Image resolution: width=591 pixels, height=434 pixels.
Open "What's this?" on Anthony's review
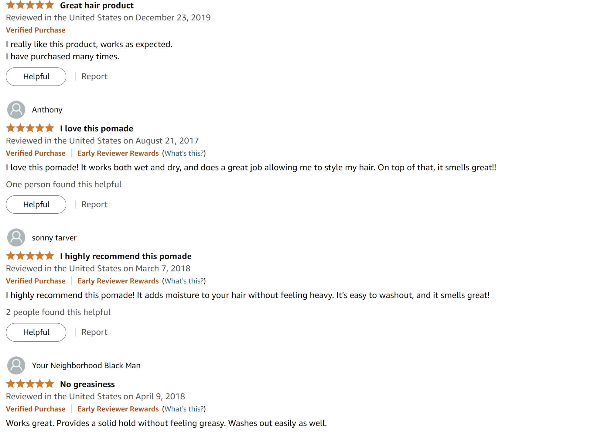tap(184, 153)
